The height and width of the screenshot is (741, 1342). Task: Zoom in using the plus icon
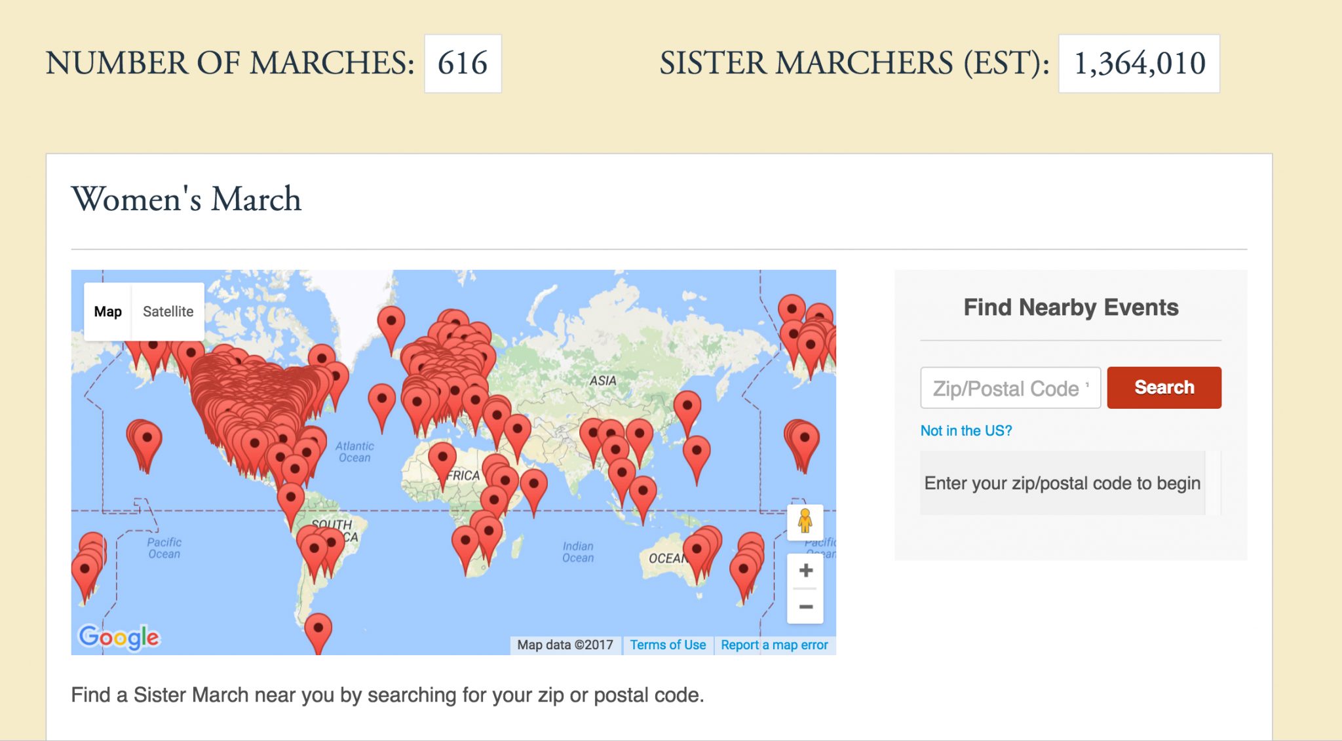tap(805, 571)
